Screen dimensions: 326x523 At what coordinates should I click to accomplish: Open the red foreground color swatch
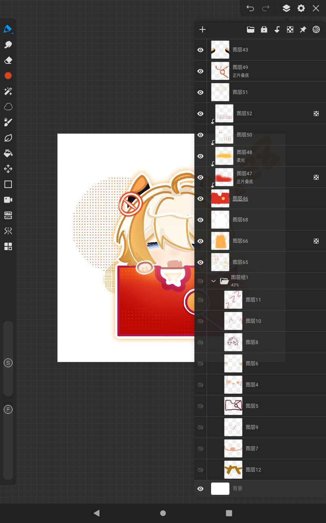coord(8,76)
